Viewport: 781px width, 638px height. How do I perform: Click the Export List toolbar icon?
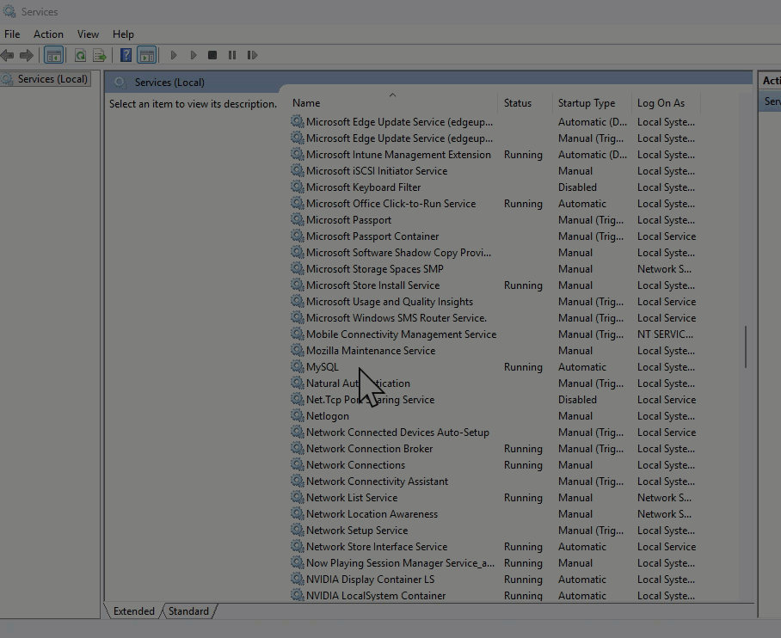100,55
